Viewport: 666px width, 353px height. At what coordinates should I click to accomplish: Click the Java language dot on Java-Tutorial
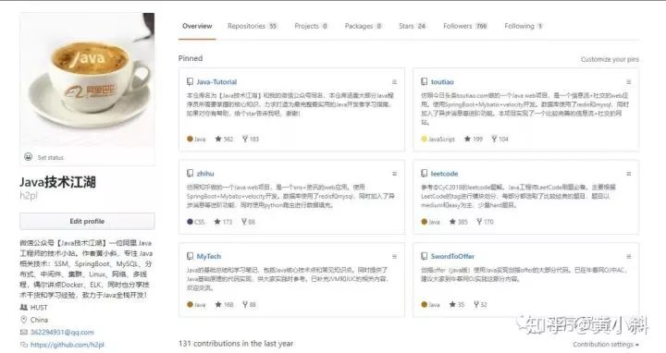(190, 139)
